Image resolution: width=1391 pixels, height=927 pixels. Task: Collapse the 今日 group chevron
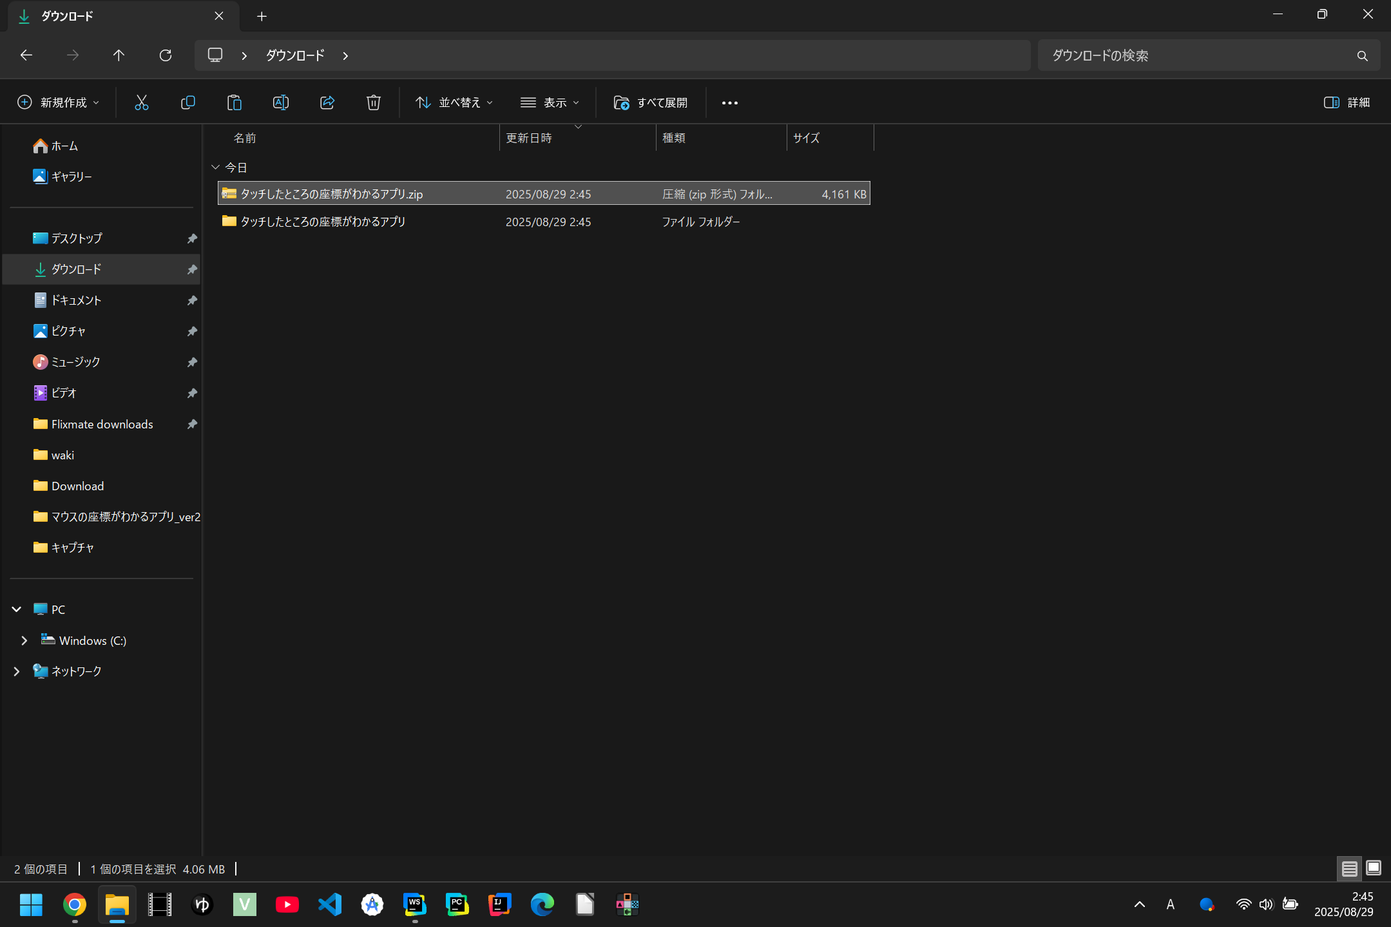(216, 167)
